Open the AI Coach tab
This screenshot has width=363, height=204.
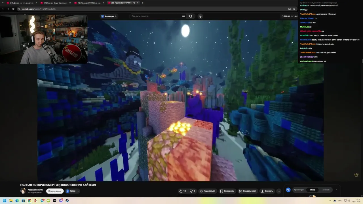click(x=326, y=190)
